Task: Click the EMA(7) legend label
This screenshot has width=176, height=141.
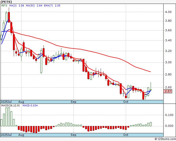Action: tap(48, 6)
